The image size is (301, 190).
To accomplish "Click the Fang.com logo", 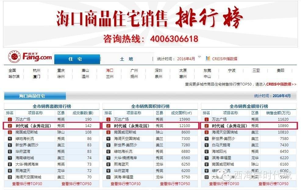I will point(30,57).
